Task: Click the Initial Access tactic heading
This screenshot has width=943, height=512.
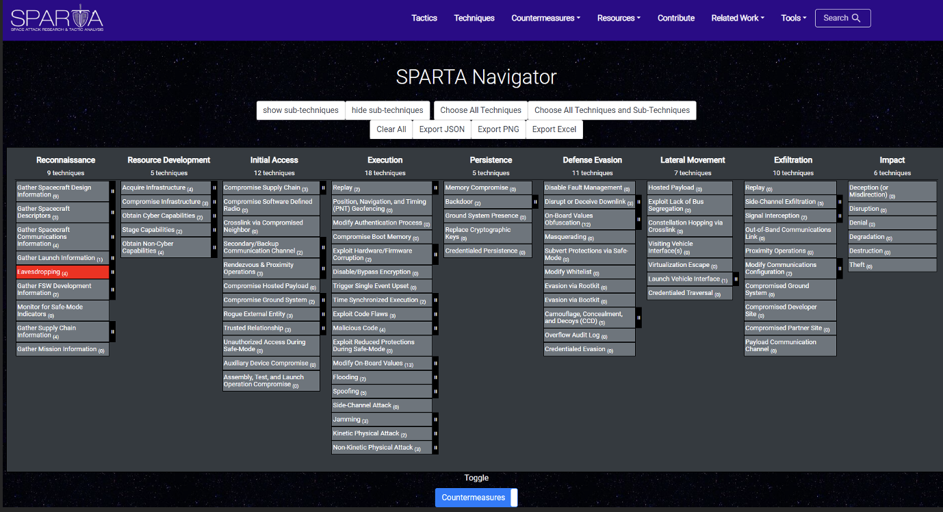Action: tap(274, 160)
